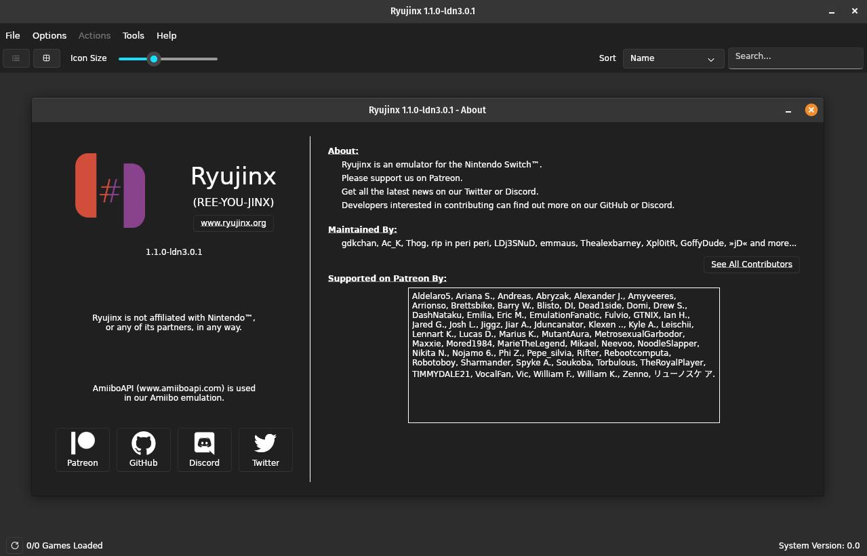Screen dimensions: 867x556
Task: Click the 'Please support us on Patreon.' line
Action: click(x=402, y=178)
